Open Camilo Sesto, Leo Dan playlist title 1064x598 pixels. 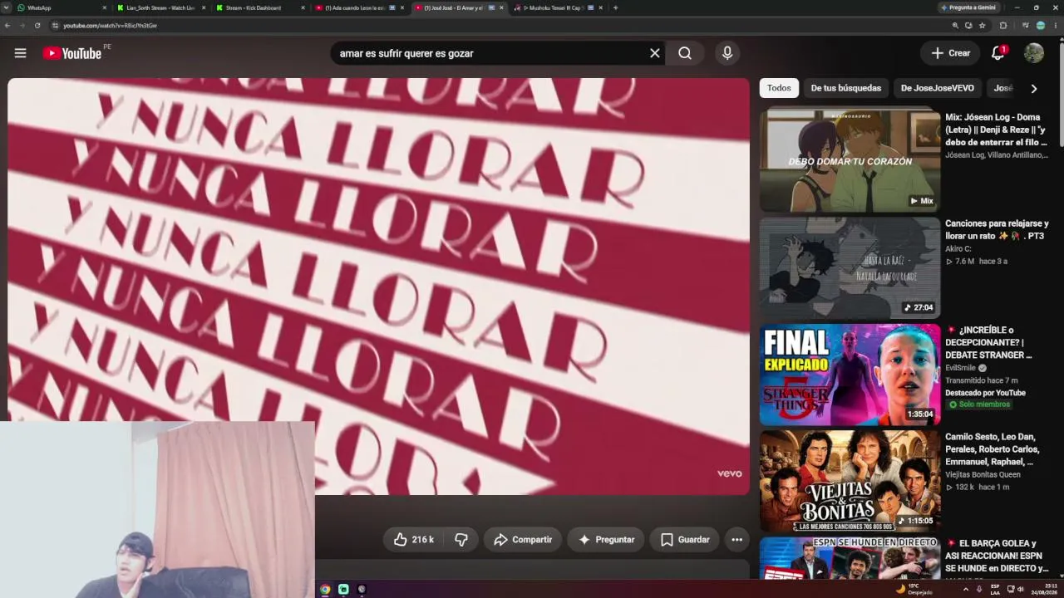click(x=992, y=449)
